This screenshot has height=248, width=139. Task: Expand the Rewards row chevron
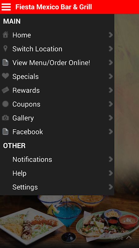[111, 90]
